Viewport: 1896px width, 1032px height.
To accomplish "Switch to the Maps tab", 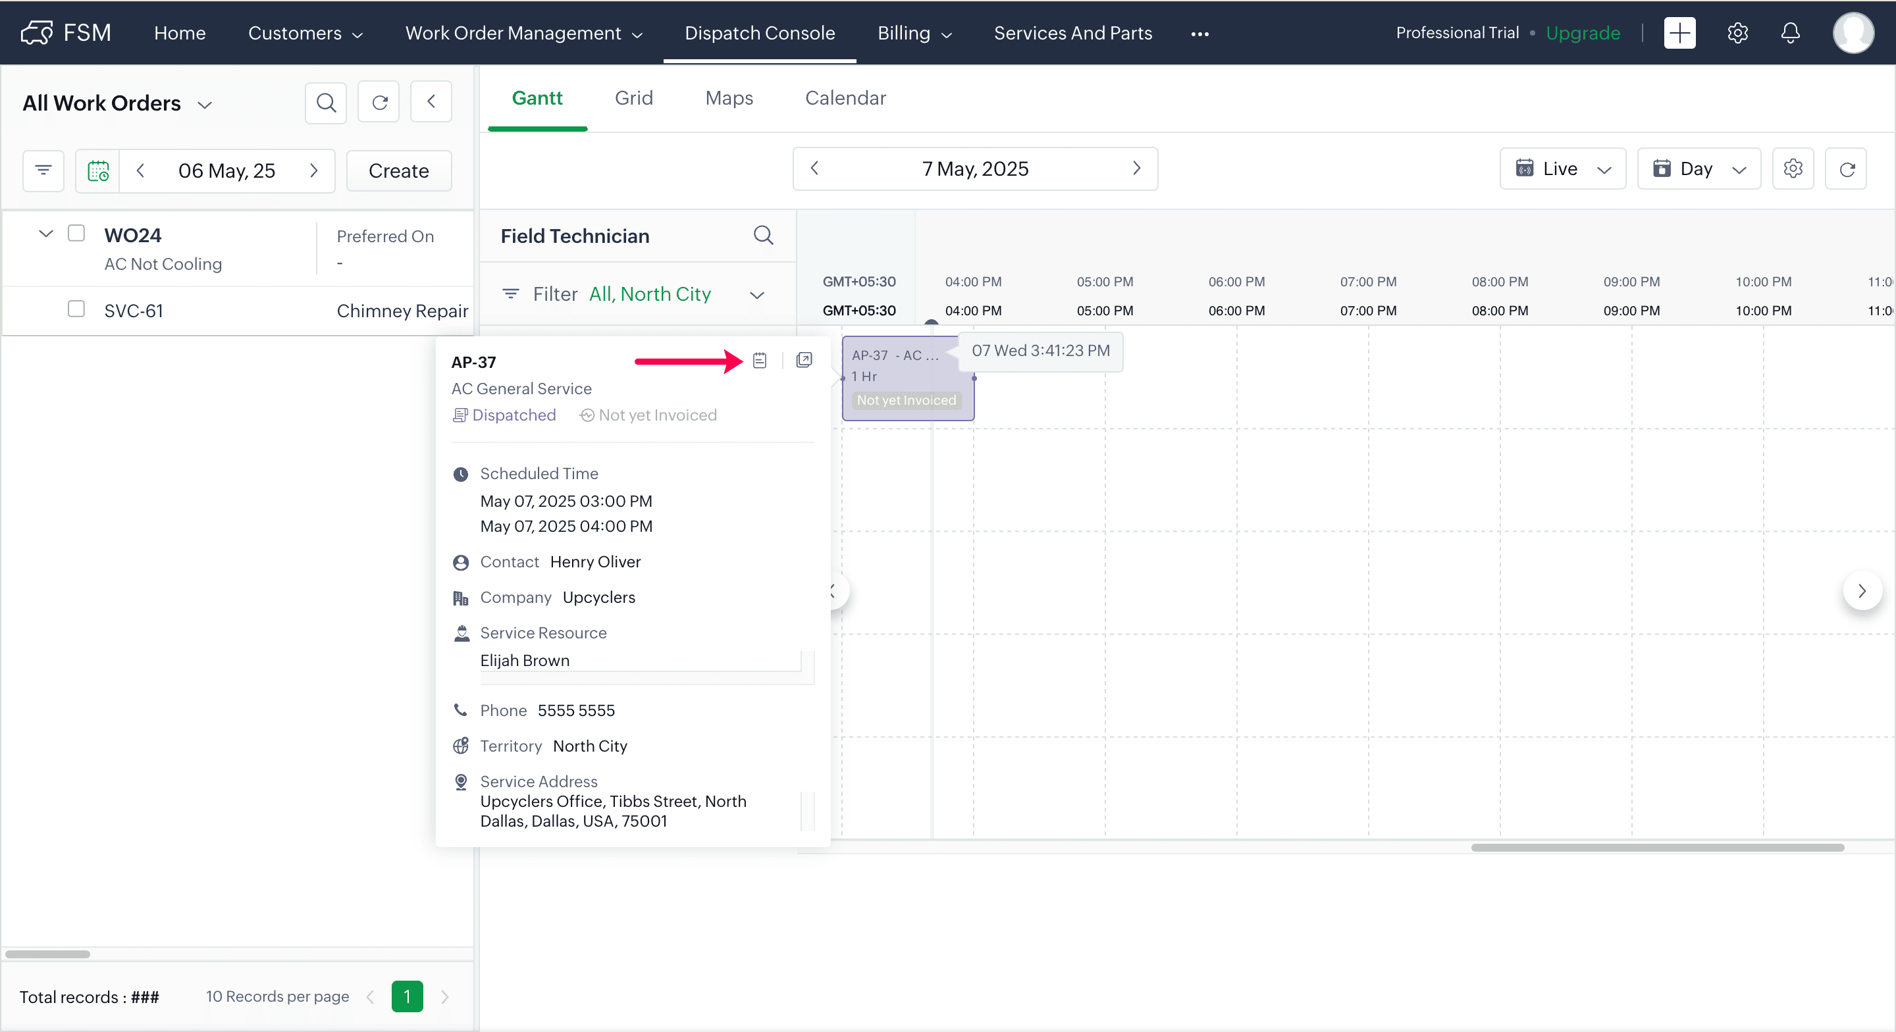I will pyautogui.click(x=729, y=98).
